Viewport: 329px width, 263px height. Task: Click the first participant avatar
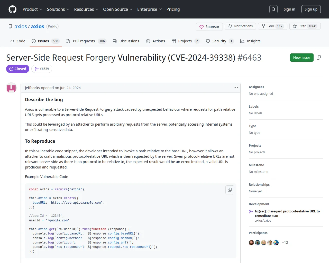pos(251,243)
